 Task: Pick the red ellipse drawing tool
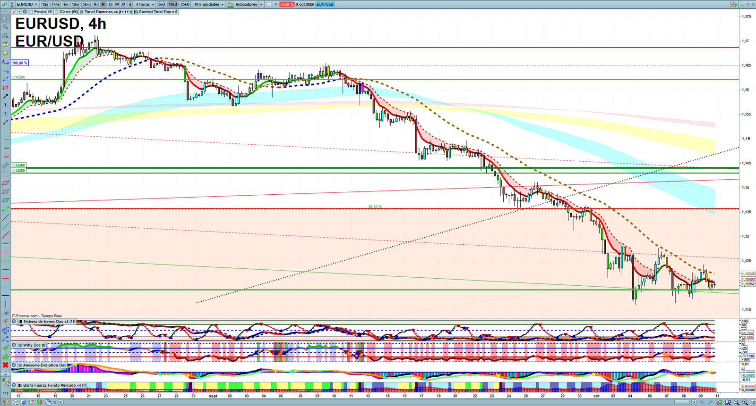coord(5,183)
